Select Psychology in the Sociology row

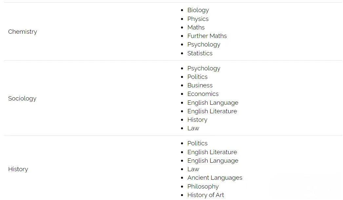204,68
